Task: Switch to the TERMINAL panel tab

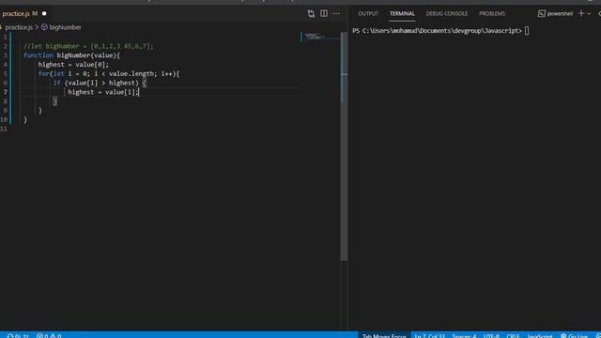Action: point(402,13)
